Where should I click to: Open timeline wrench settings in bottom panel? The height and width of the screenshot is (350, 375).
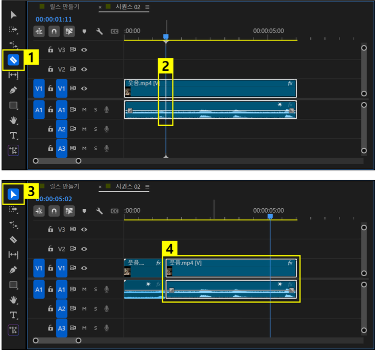pos(99,211)
